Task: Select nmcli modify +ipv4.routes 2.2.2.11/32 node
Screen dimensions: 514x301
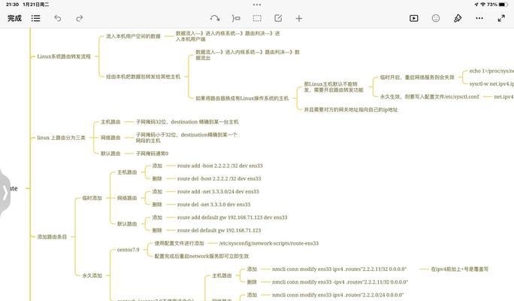Action: 339,269
